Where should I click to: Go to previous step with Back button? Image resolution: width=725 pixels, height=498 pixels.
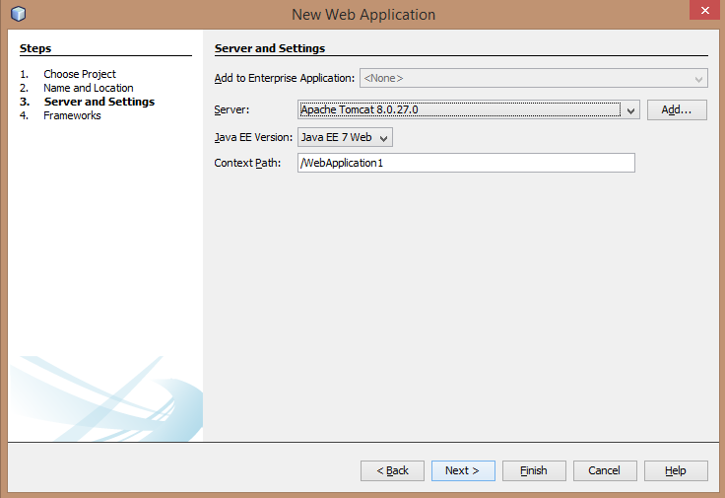(x=393, y=470)
